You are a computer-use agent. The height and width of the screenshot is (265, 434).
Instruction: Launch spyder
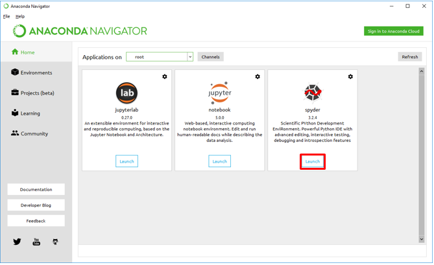click(x=313, y=161)
